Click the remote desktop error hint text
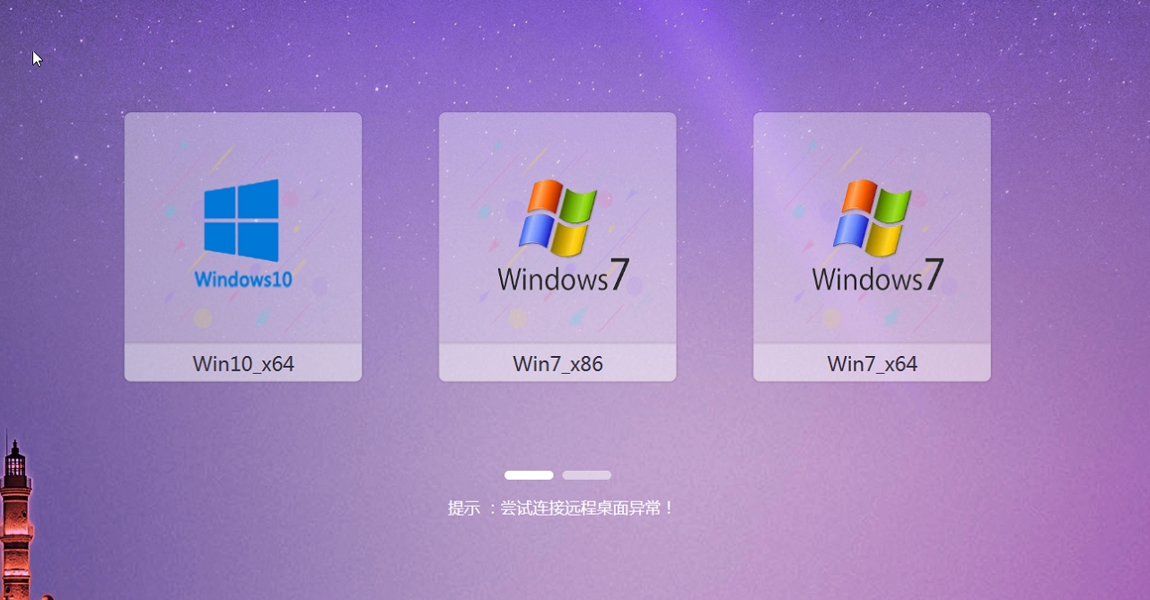This screenshot has width=1150, height=600. pyautogui.click(x=561, y=509)
